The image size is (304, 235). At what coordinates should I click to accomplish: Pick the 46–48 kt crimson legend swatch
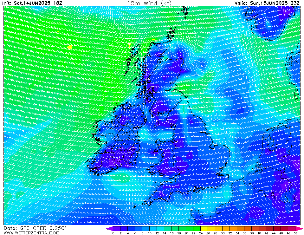point(284,229)
